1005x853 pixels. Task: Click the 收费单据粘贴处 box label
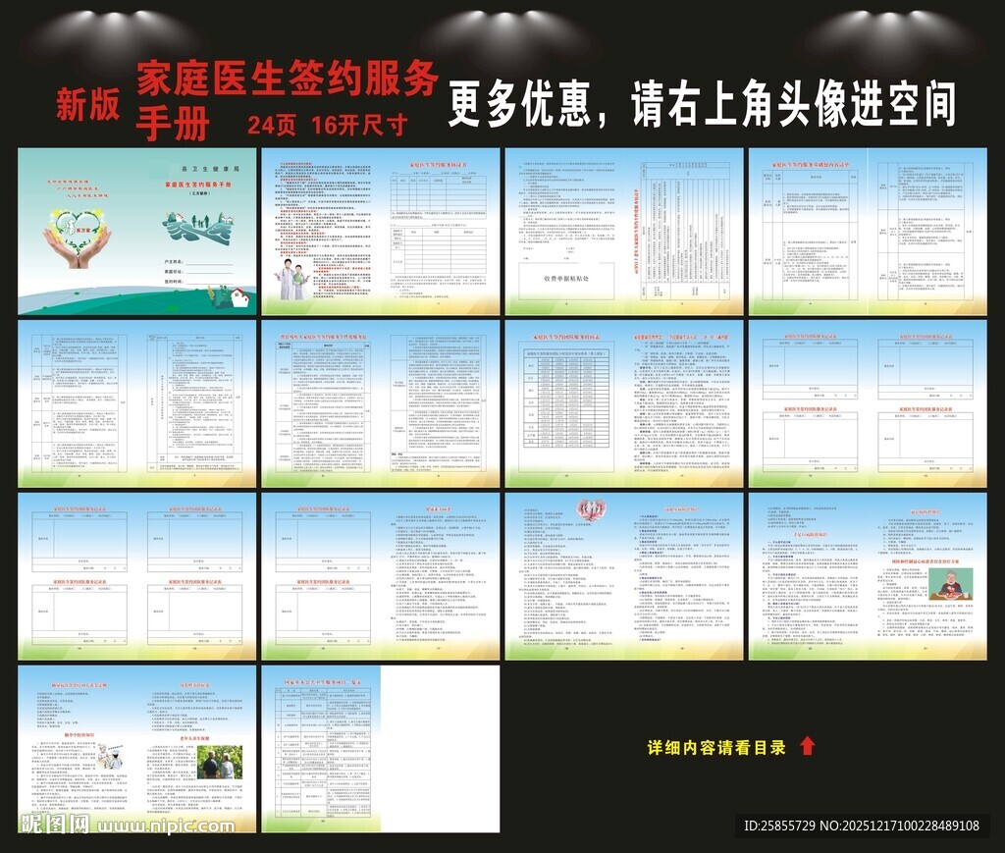[x=566, y=278]
